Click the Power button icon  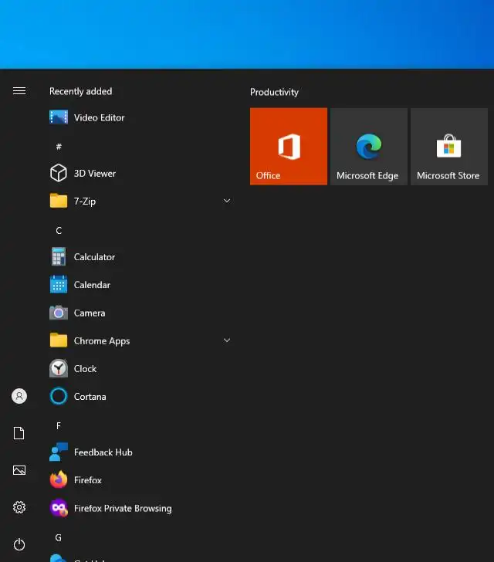tap(19, 544)
